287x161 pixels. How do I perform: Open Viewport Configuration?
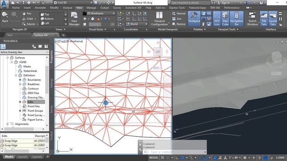(x=159, y=19)
